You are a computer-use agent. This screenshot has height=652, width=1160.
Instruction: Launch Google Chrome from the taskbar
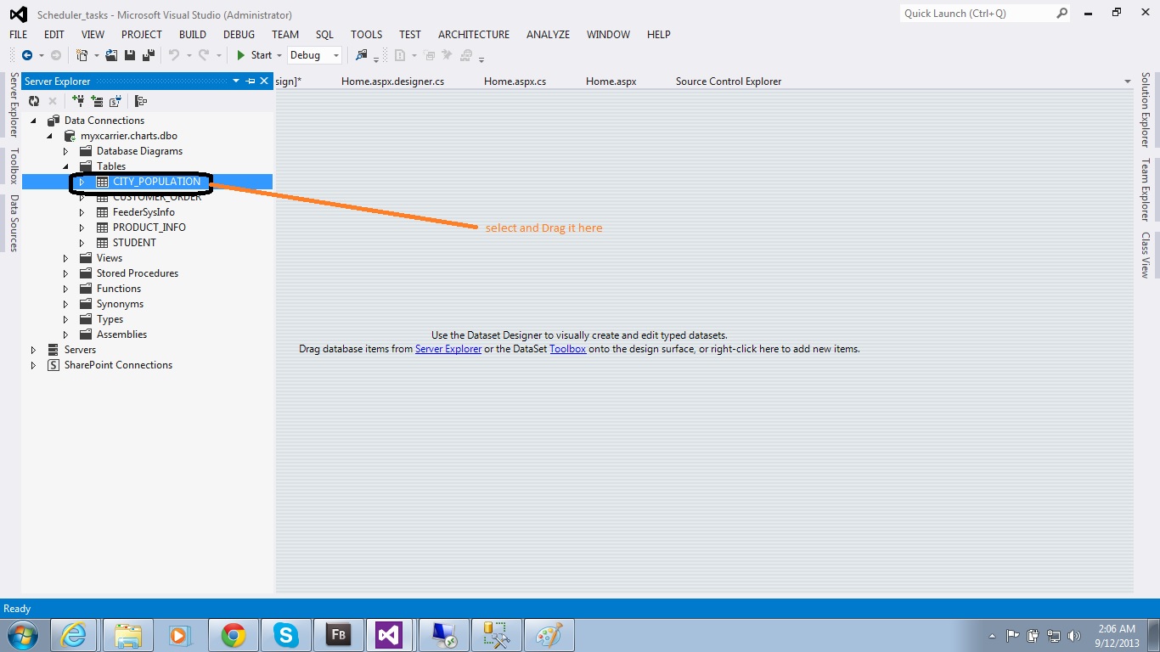coord(233,634)
